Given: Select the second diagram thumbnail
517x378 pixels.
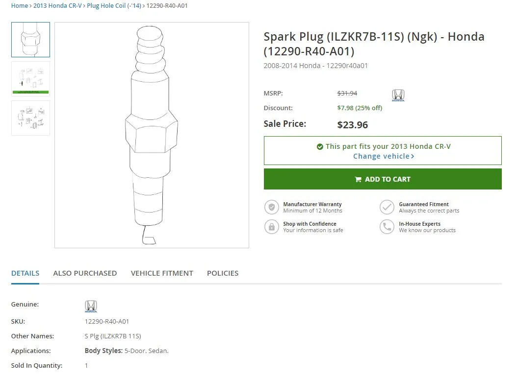Looking at the screenshot, I should [30, 78].
